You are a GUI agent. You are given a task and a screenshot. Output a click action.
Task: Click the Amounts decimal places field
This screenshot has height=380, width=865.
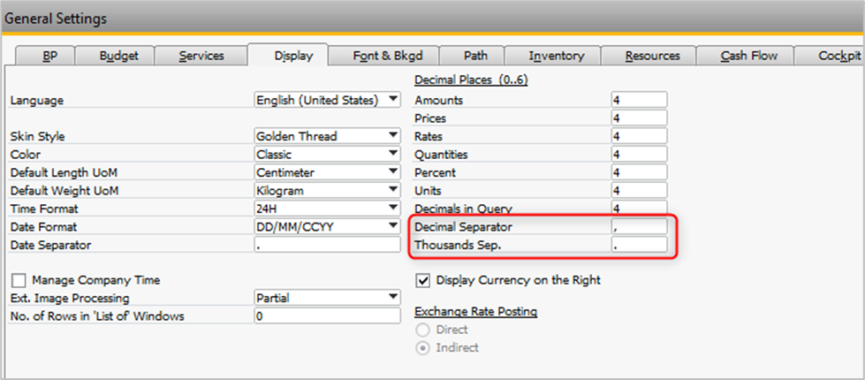coord(638,100)
